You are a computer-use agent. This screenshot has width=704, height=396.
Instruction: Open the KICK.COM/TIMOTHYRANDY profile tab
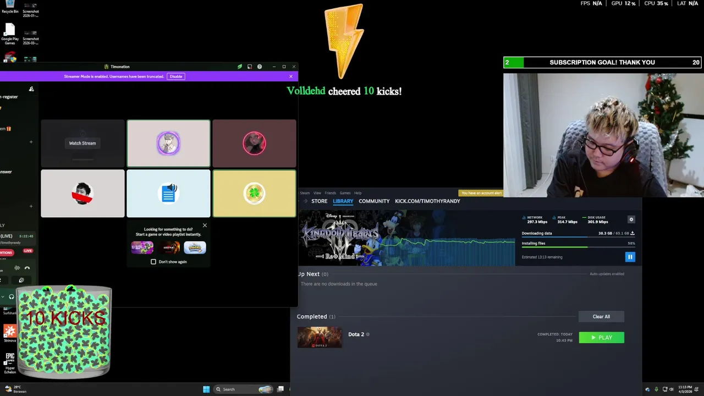[427, 201]
